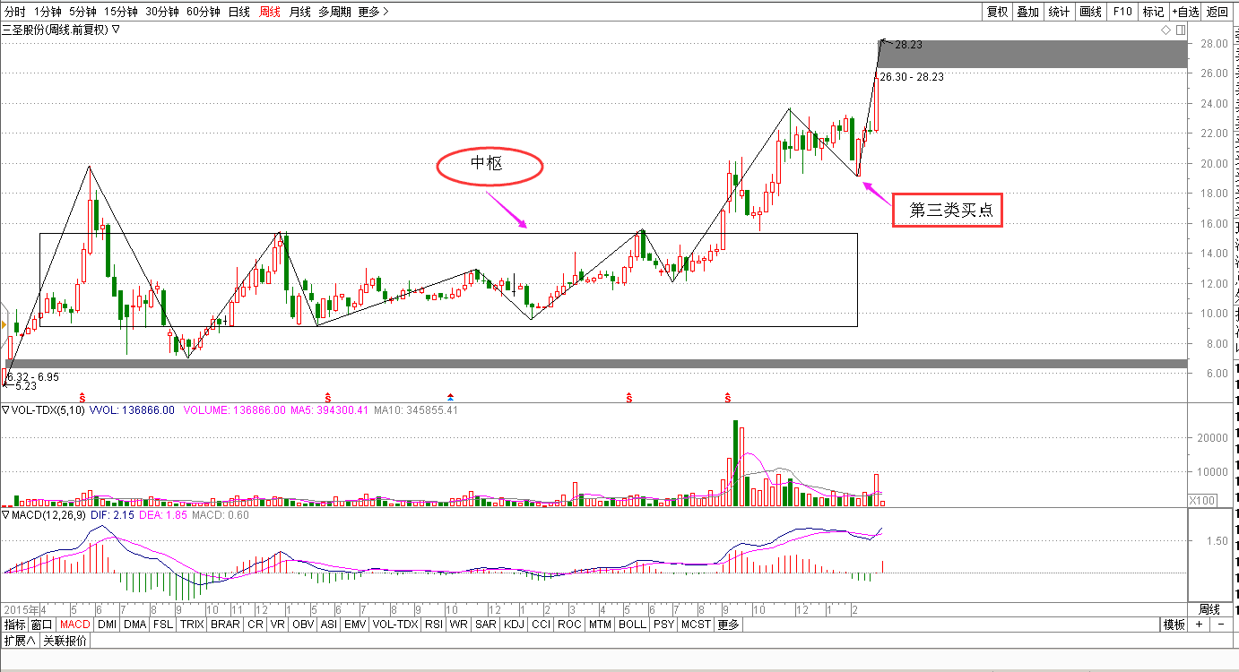
Task: Click the plus zoom button at bottom right
Action: pyautogui.click(x=1199, y=624)
